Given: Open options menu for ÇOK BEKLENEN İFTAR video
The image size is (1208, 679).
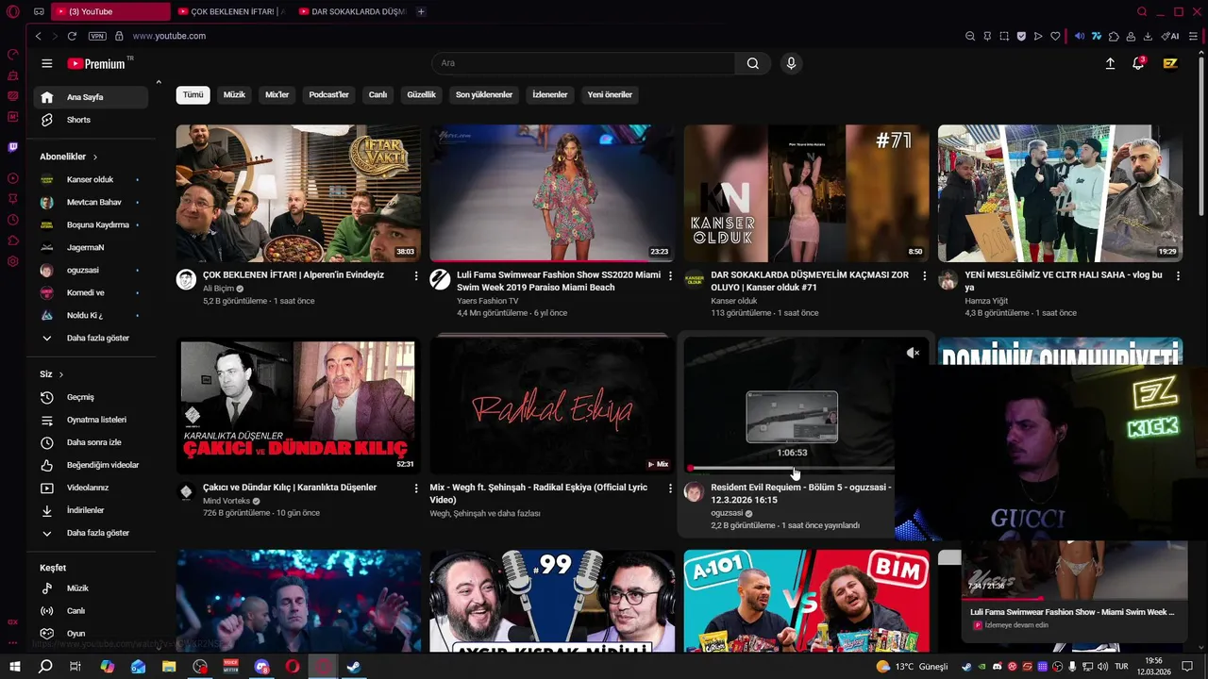Looking at the screenshot, I should pos(416,275).
